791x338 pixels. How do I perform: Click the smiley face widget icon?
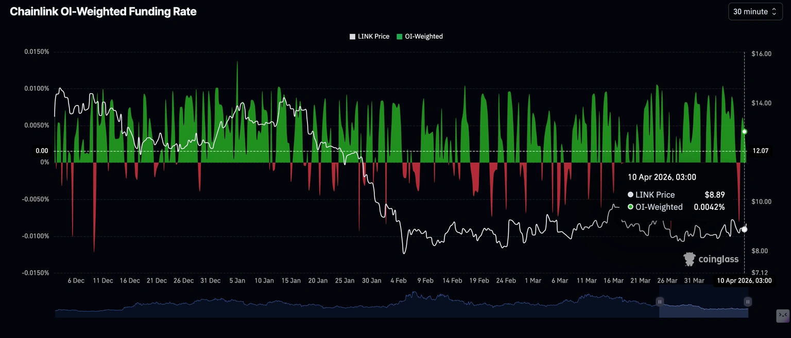point(782,315)
